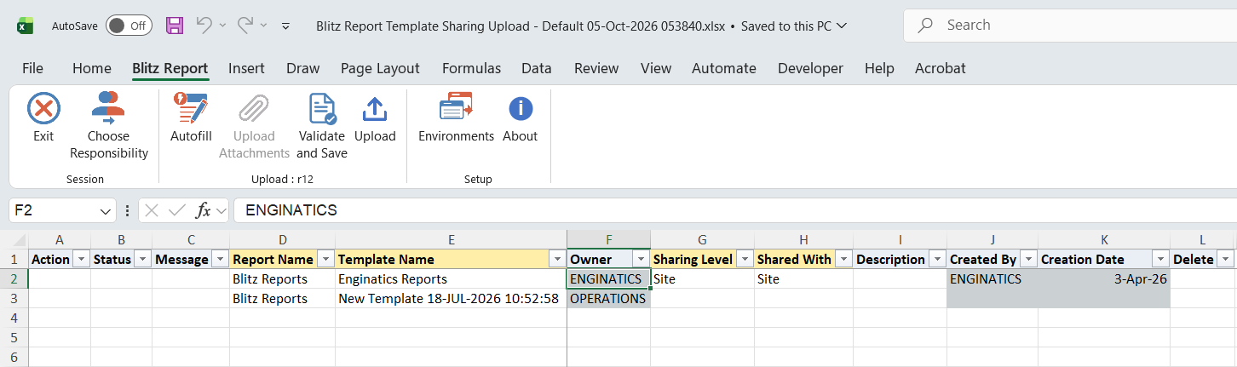Click the Upload Attachments paperclip icon
This screenshot has height=367, width=1237.
click(254, 109)
